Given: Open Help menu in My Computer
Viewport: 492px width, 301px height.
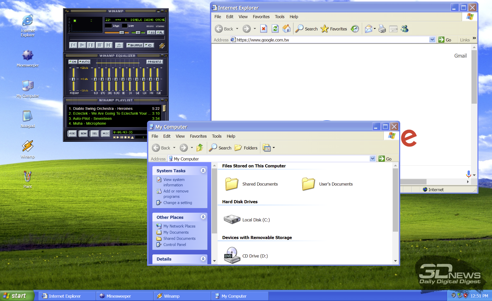Looking at the screenshot, I should point(231,136).
